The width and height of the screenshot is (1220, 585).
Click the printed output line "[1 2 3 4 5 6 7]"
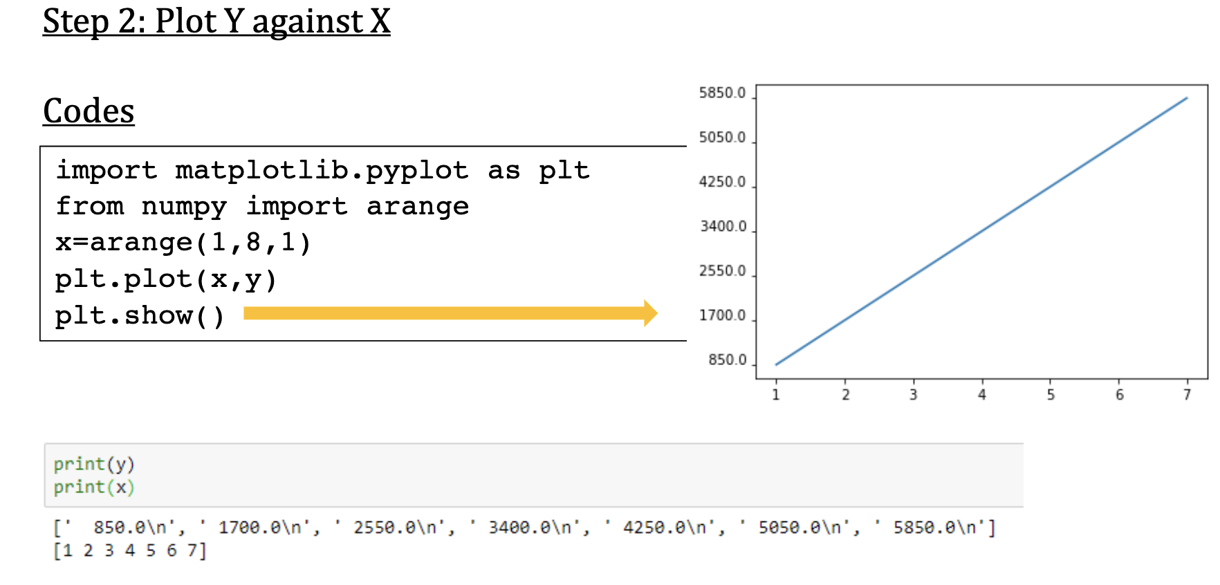(x=130, y=551)
